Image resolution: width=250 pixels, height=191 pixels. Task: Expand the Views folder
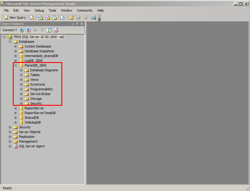(21, 80)
